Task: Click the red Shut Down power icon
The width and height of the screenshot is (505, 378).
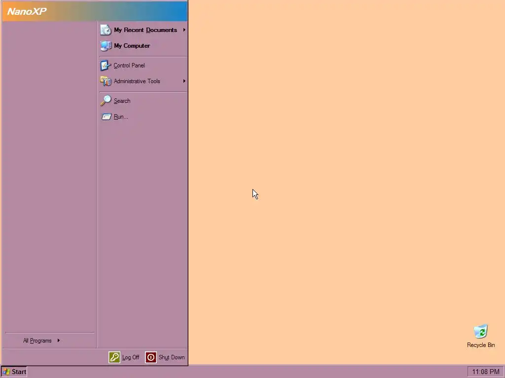Action: tap(151, 357)
